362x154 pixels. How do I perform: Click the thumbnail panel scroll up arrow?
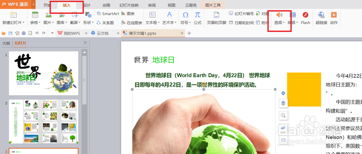[84, 52]
